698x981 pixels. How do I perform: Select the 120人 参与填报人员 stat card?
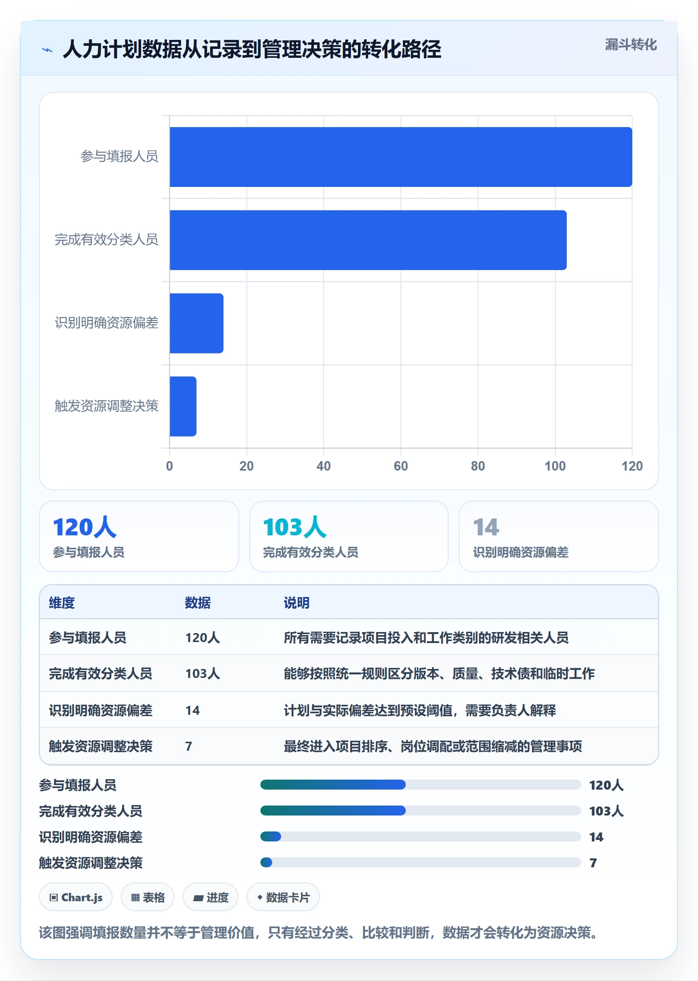coord(139,536)
